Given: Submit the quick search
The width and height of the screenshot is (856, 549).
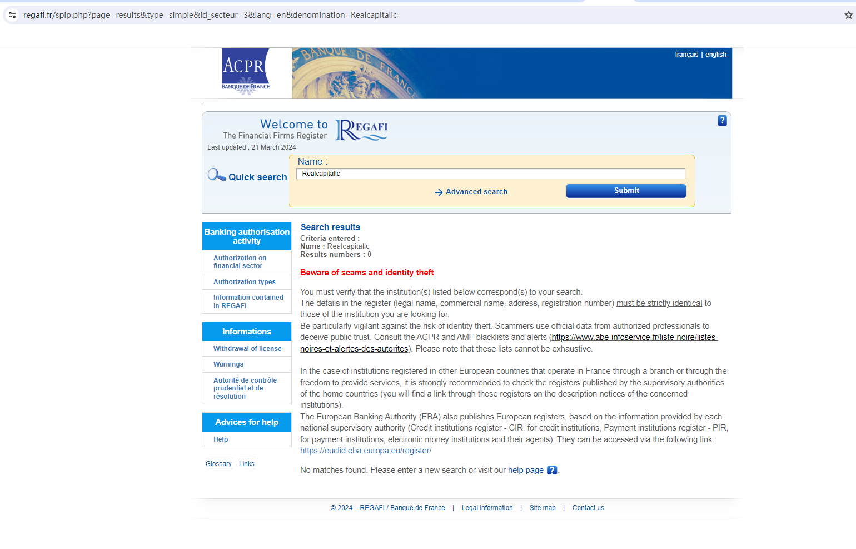Looking at the screenshot, I should click(626, 191).
